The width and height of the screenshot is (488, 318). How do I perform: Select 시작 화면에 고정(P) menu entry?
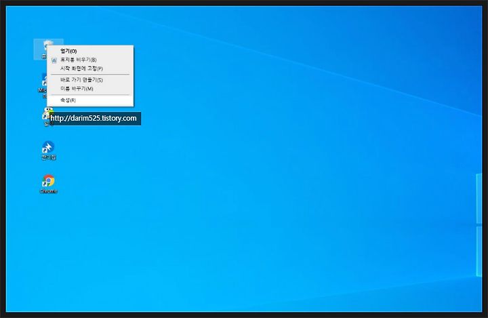point(90,68)
